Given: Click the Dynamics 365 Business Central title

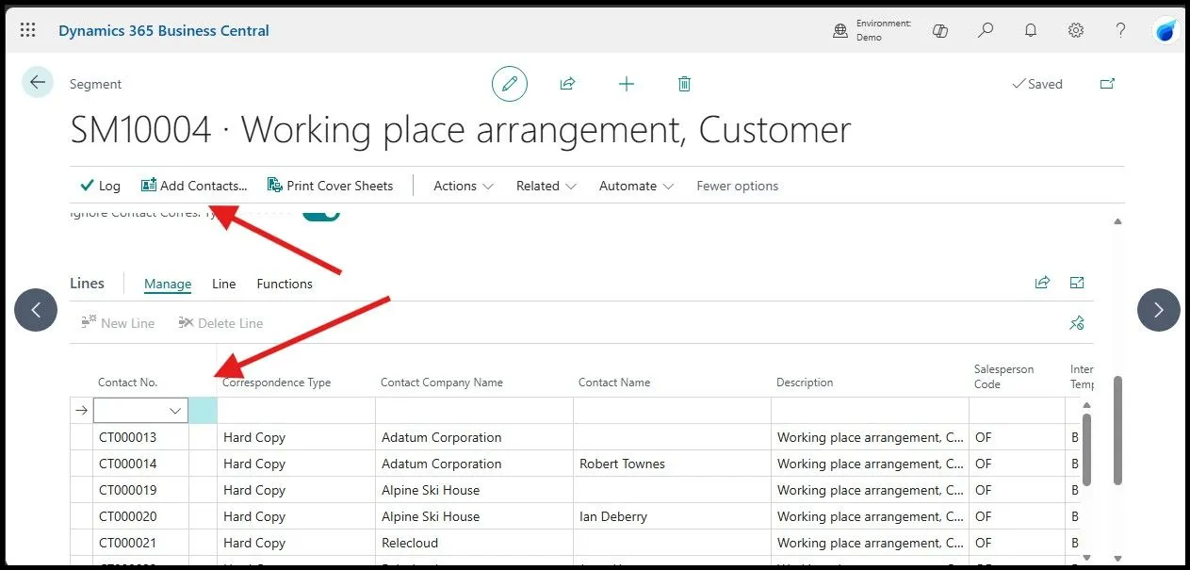Looking at the screenshot, I should tap(164, 30).
